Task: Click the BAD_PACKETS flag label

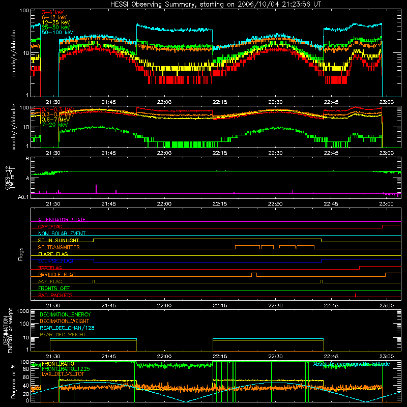Action: (55, 295)
